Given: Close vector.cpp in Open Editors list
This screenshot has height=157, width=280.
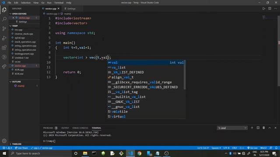Looking at the screenshot, I should point(13,18).
